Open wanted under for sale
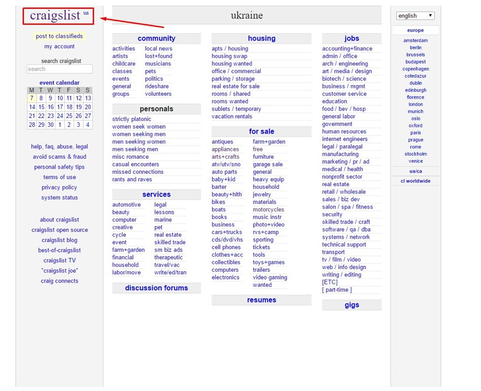Image resolution: width=481 pixels, height=391 pixels. pyautogui.click(x=262, y=285)
